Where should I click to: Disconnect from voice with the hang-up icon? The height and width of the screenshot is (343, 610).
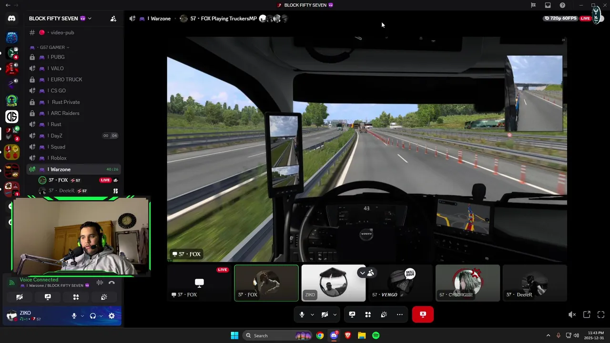[112, 282]
